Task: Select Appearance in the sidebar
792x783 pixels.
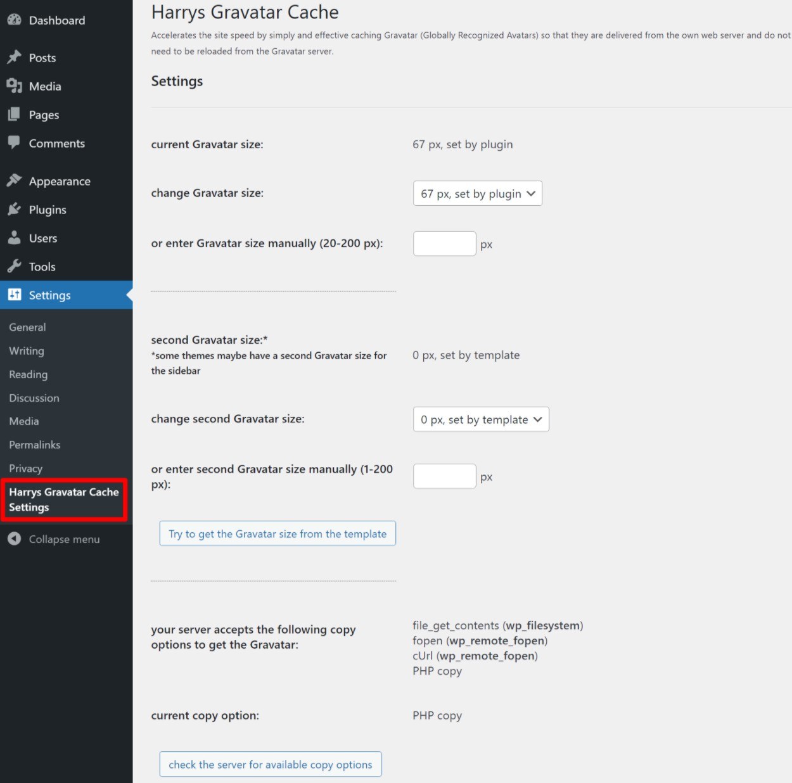Action: 60,181
